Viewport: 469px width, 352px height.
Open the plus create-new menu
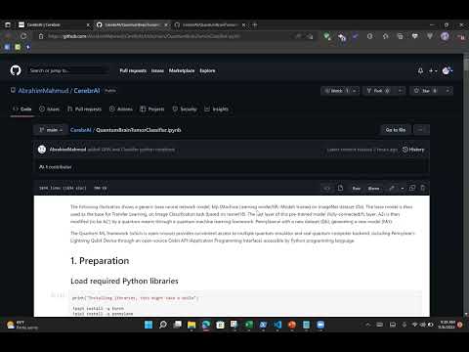click(x=433, y=70)
